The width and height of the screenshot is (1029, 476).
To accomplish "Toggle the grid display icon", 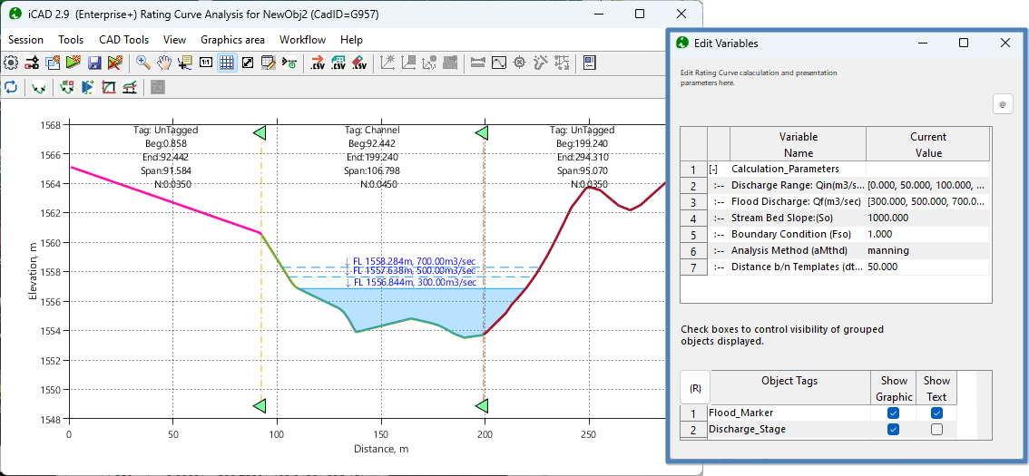I will [226, 63].
